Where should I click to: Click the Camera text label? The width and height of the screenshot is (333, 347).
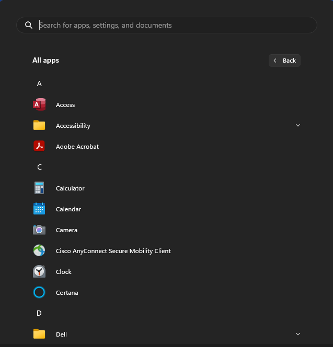67,230
